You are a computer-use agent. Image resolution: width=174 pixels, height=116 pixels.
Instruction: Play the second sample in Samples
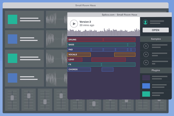coord(146,54)
